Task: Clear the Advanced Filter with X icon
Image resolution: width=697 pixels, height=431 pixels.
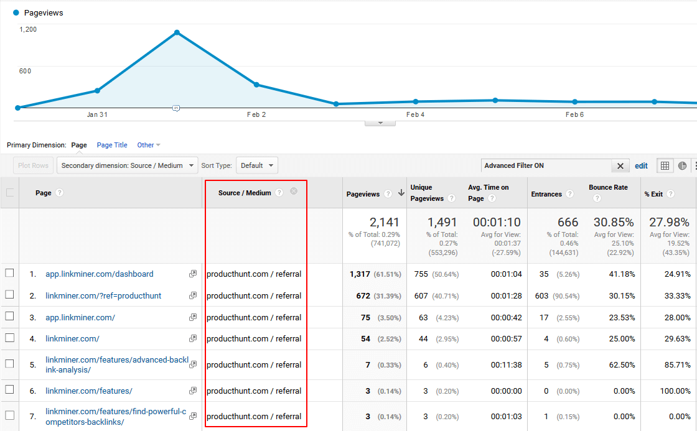Action: point(620,165)
